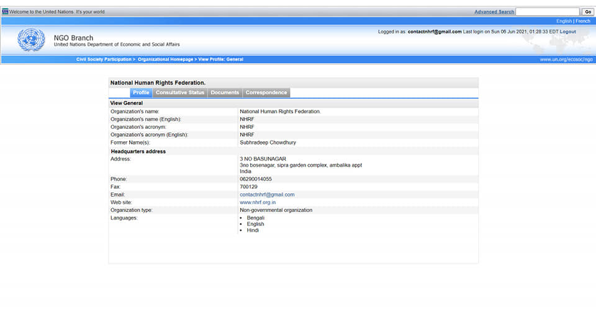
Task: Open the Documents tab
Action: 225,92
